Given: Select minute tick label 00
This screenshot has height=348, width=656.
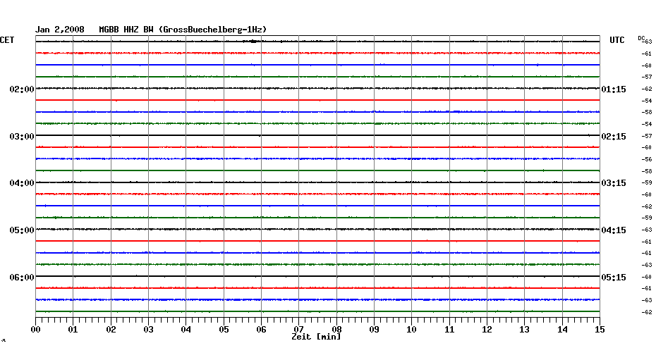Looking at the screenshot, I should (36, 330).
